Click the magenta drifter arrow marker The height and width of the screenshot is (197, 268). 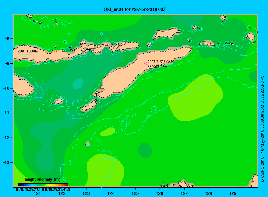(146, 64)
